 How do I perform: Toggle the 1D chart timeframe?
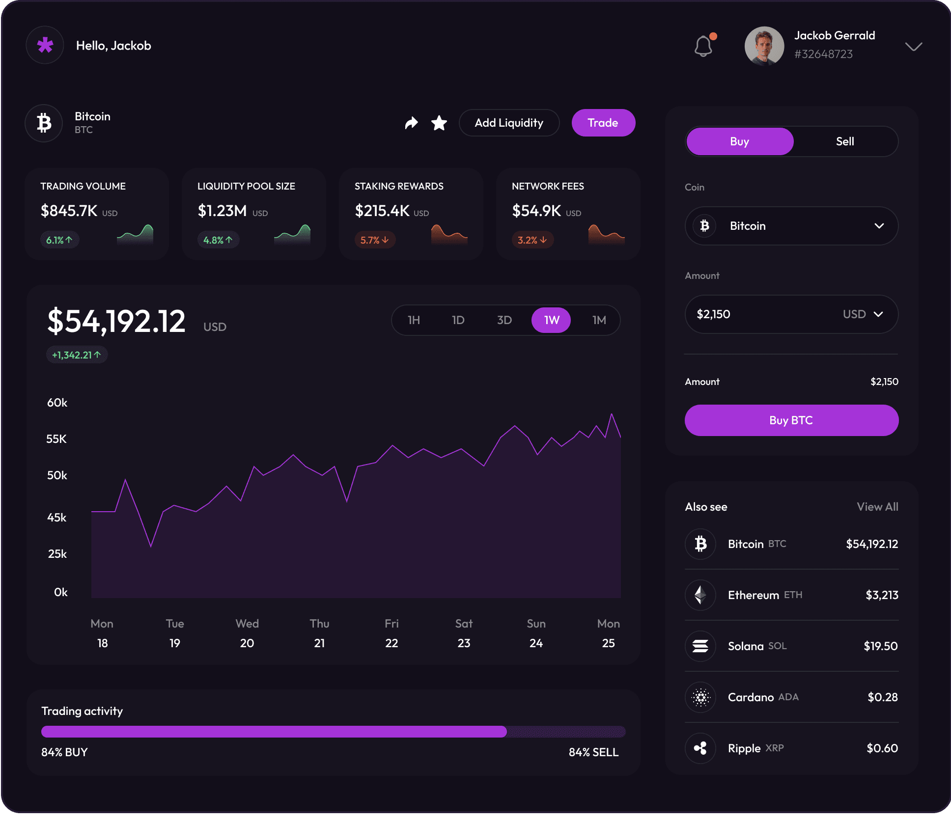[x=458, y=320]
